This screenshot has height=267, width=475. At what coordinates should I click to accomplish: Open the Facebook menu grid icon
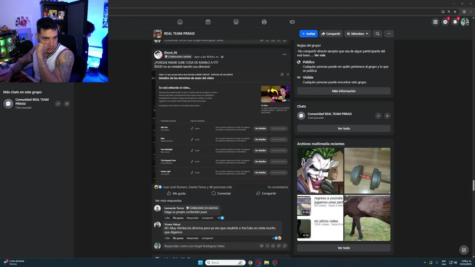pyautogui.click(x=435, y=22)
